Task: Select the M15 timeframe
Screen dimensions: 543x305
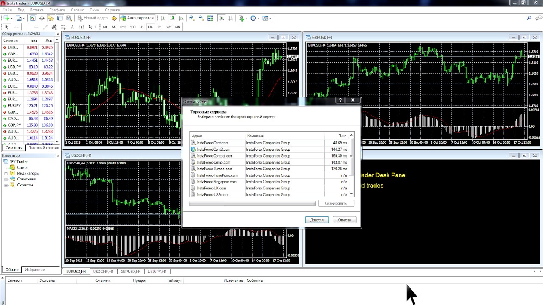Action: click(x=123, y=27)
